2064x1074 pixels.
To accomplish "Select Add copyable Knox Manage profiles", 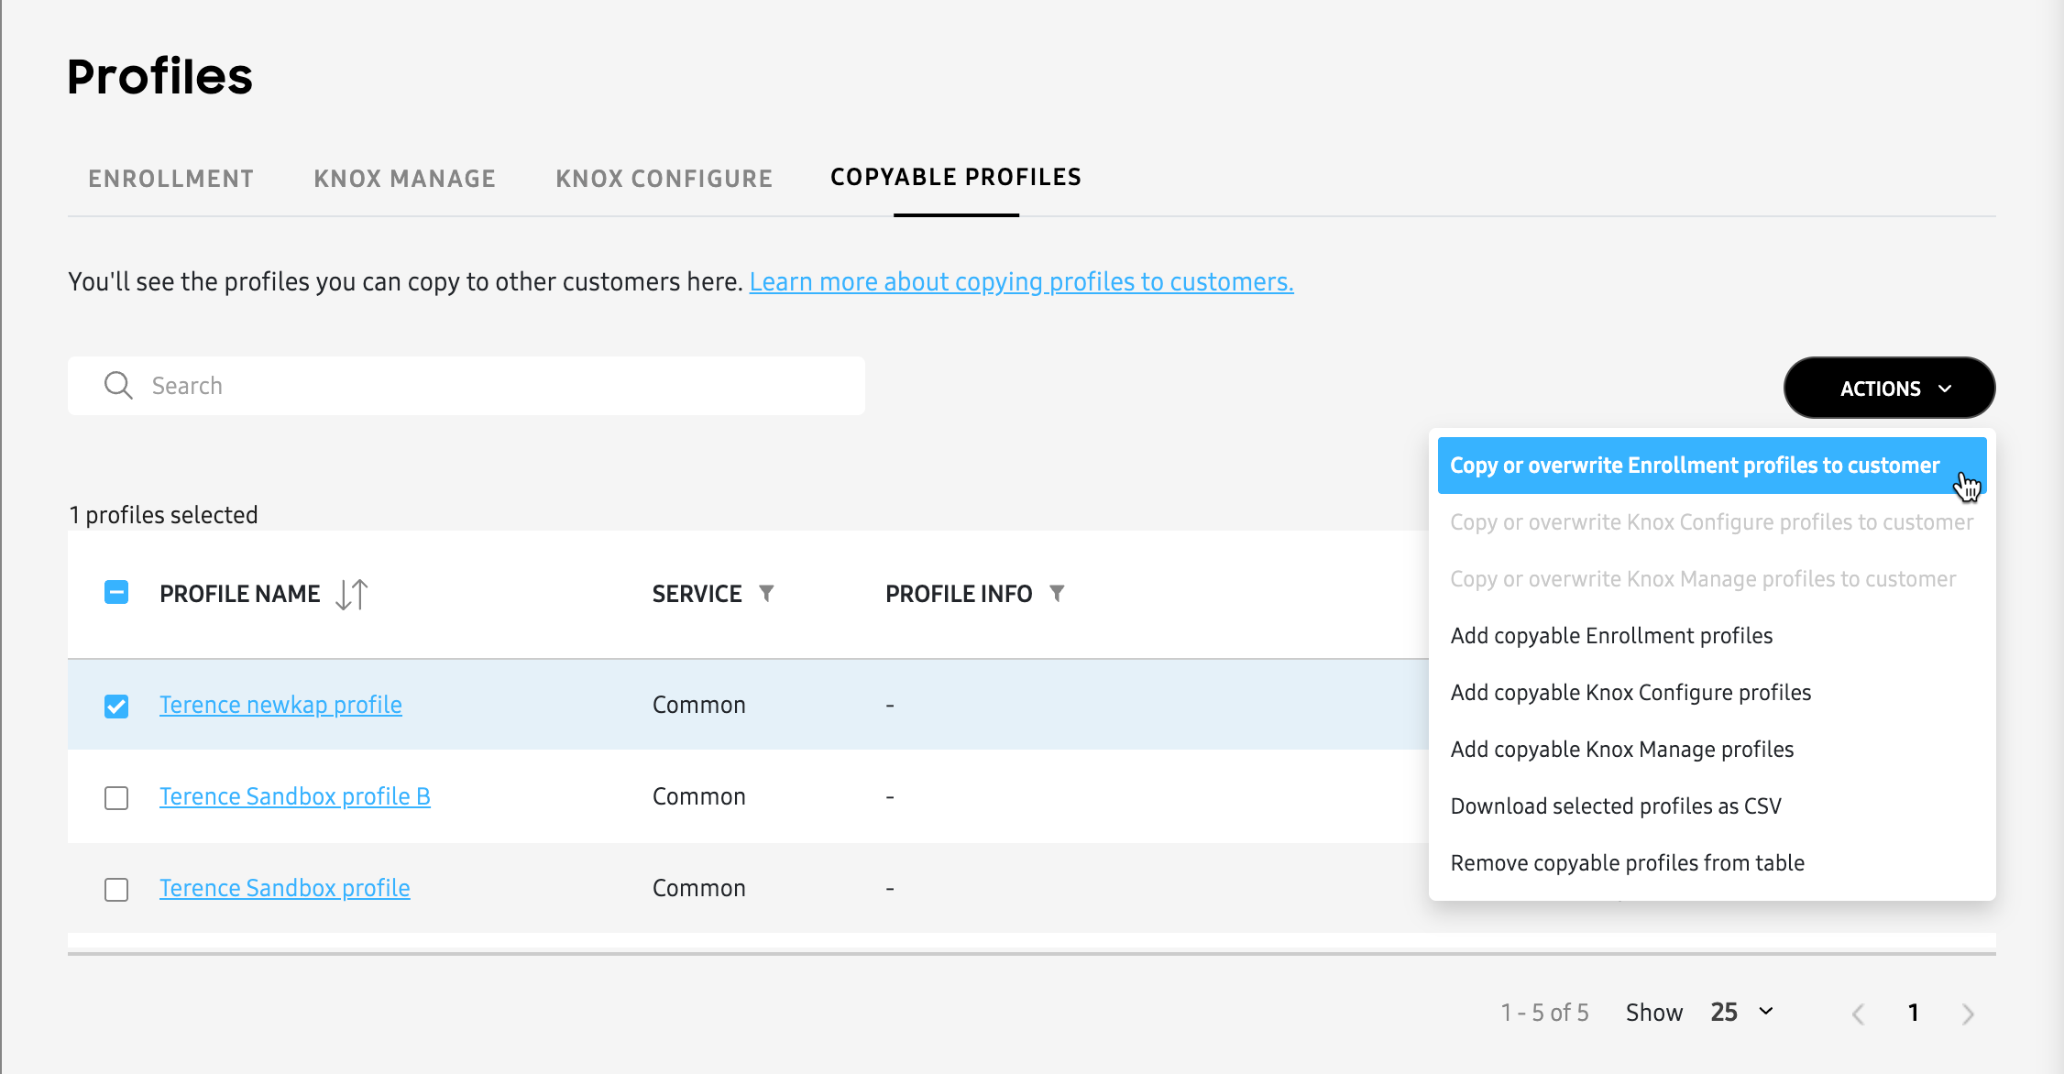I will (x=1712, y=750).
